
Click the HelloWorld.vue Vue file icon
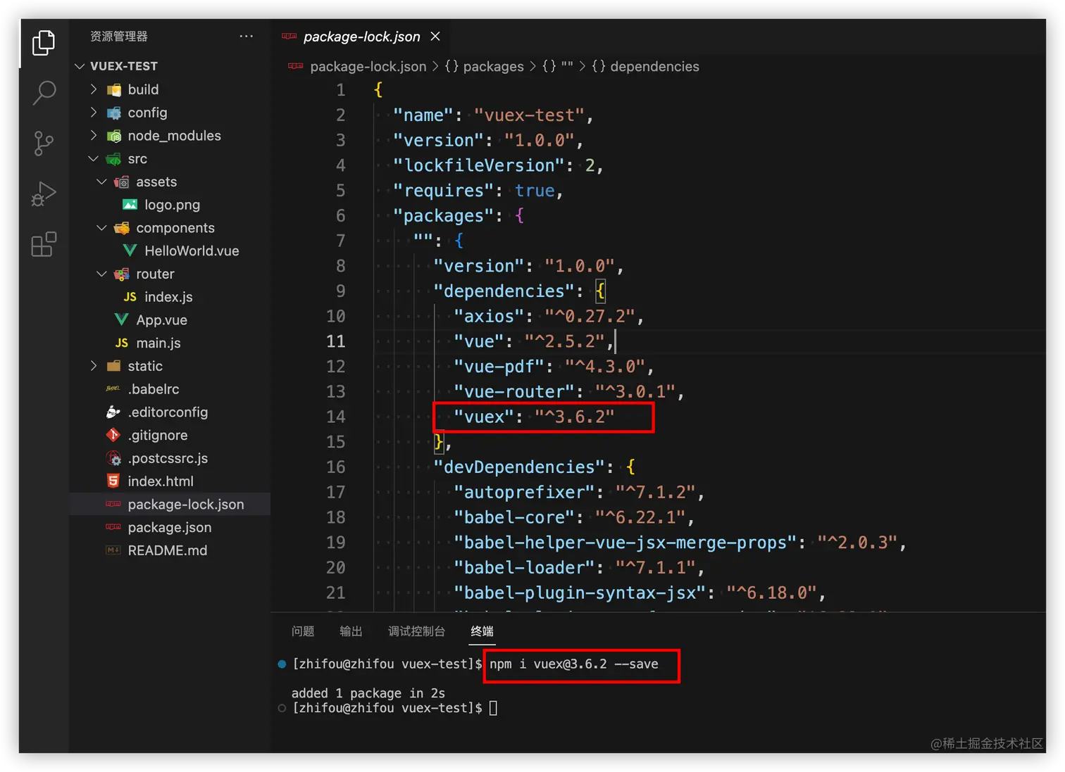click(x=130, y=251)
